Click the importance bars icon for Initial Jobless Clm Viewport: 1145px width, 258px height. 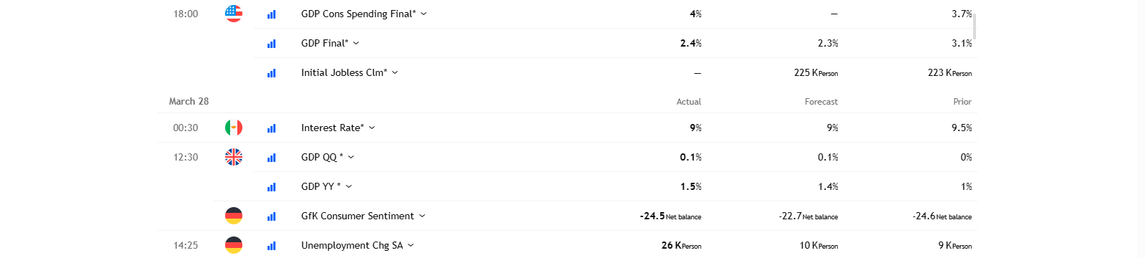271,73
